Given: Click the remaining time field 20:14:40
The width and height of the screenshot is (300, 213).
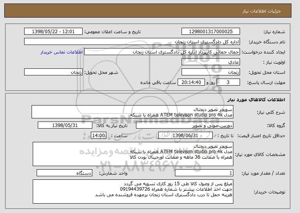Looking at the screenshot, I should point(191,82).
